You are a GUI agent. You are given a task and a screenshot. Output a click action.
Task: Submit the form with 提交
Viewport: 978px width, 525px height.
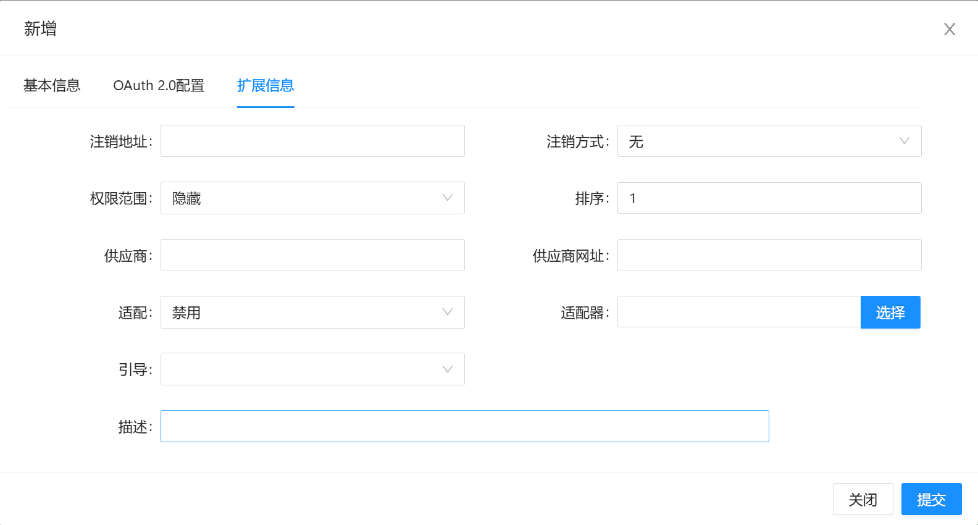[x=931, y=499]
